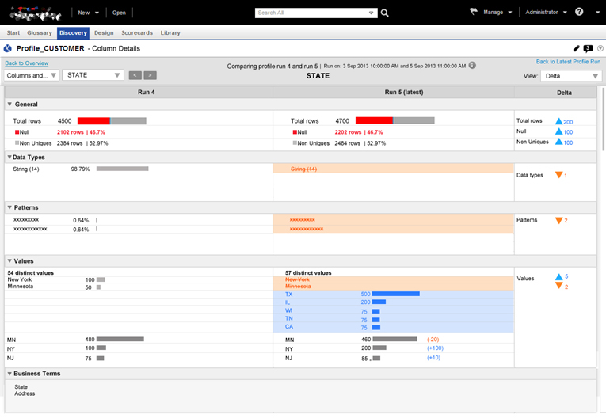The image size is (606, 418).
Task: Switch to the Start tab
Action: point(13,32)
